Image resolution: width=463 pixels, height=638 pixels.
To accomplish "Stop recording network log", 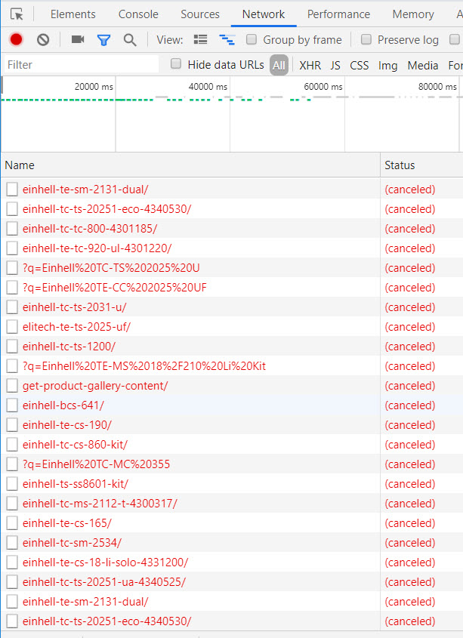I will coord(17,39).
